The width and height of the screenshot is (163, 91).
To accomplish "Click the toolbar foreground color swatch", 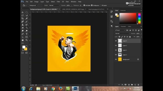I will pyautogui.click(x=24, y=47).
